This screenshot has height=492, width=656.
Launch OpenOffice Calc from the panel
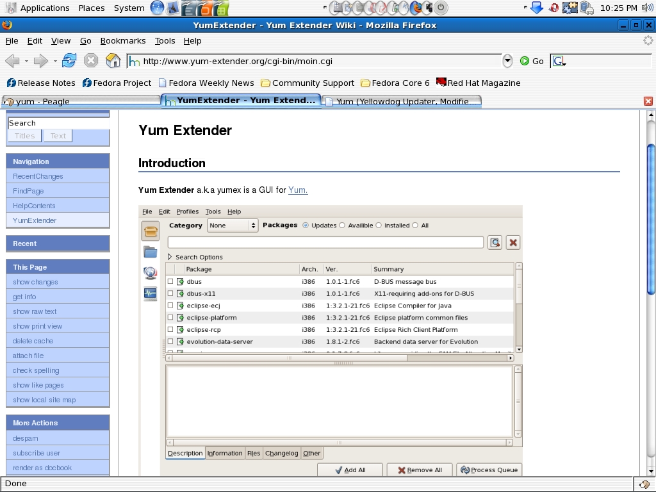coord(222,8)
